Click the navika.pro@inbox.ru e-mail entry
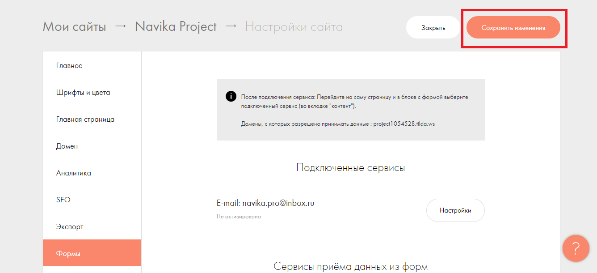 [265, 203]
